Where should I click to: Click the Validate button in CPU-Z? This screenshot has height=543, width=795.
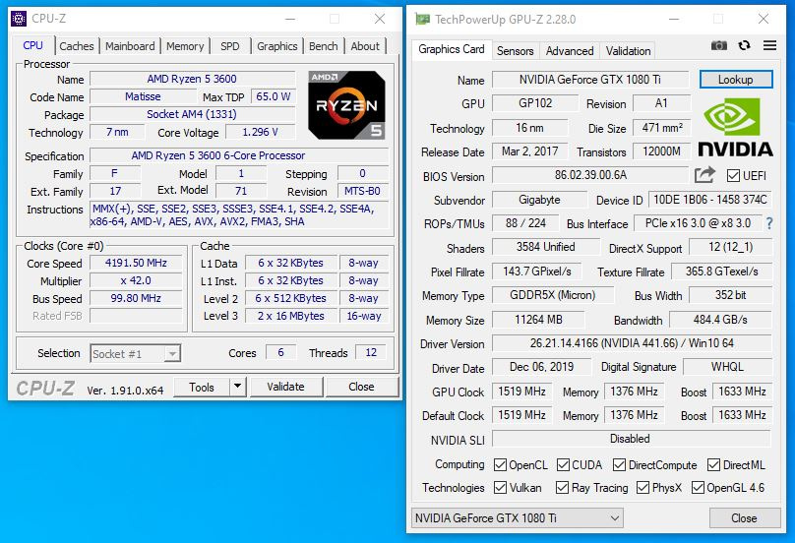click(286, 387)
